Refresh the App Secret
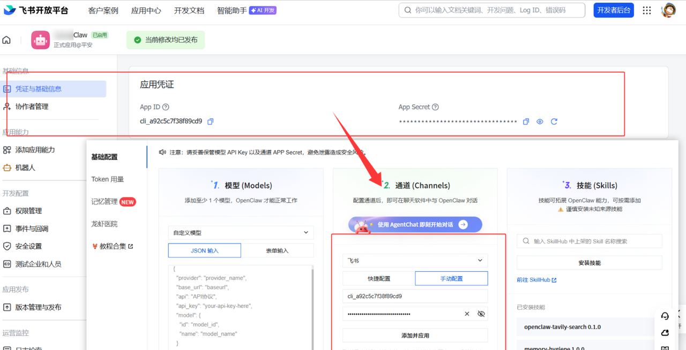The image size is (686, 350). (554, 121)
